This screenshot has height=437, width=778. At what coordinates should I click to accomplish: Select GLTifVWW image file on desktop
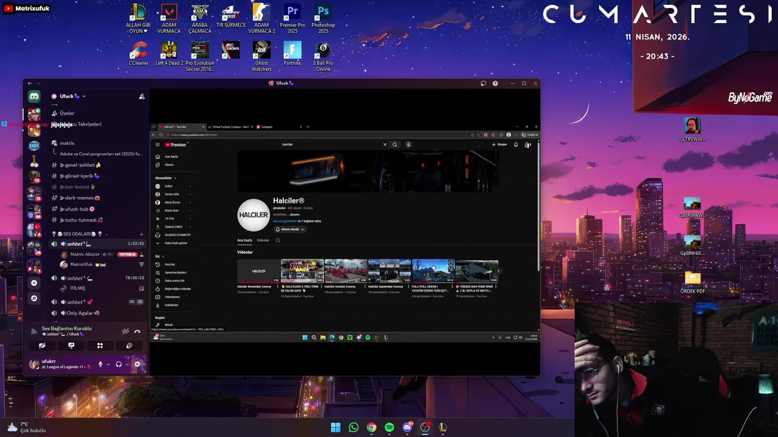pyautogui.click(x=692, y=130)
